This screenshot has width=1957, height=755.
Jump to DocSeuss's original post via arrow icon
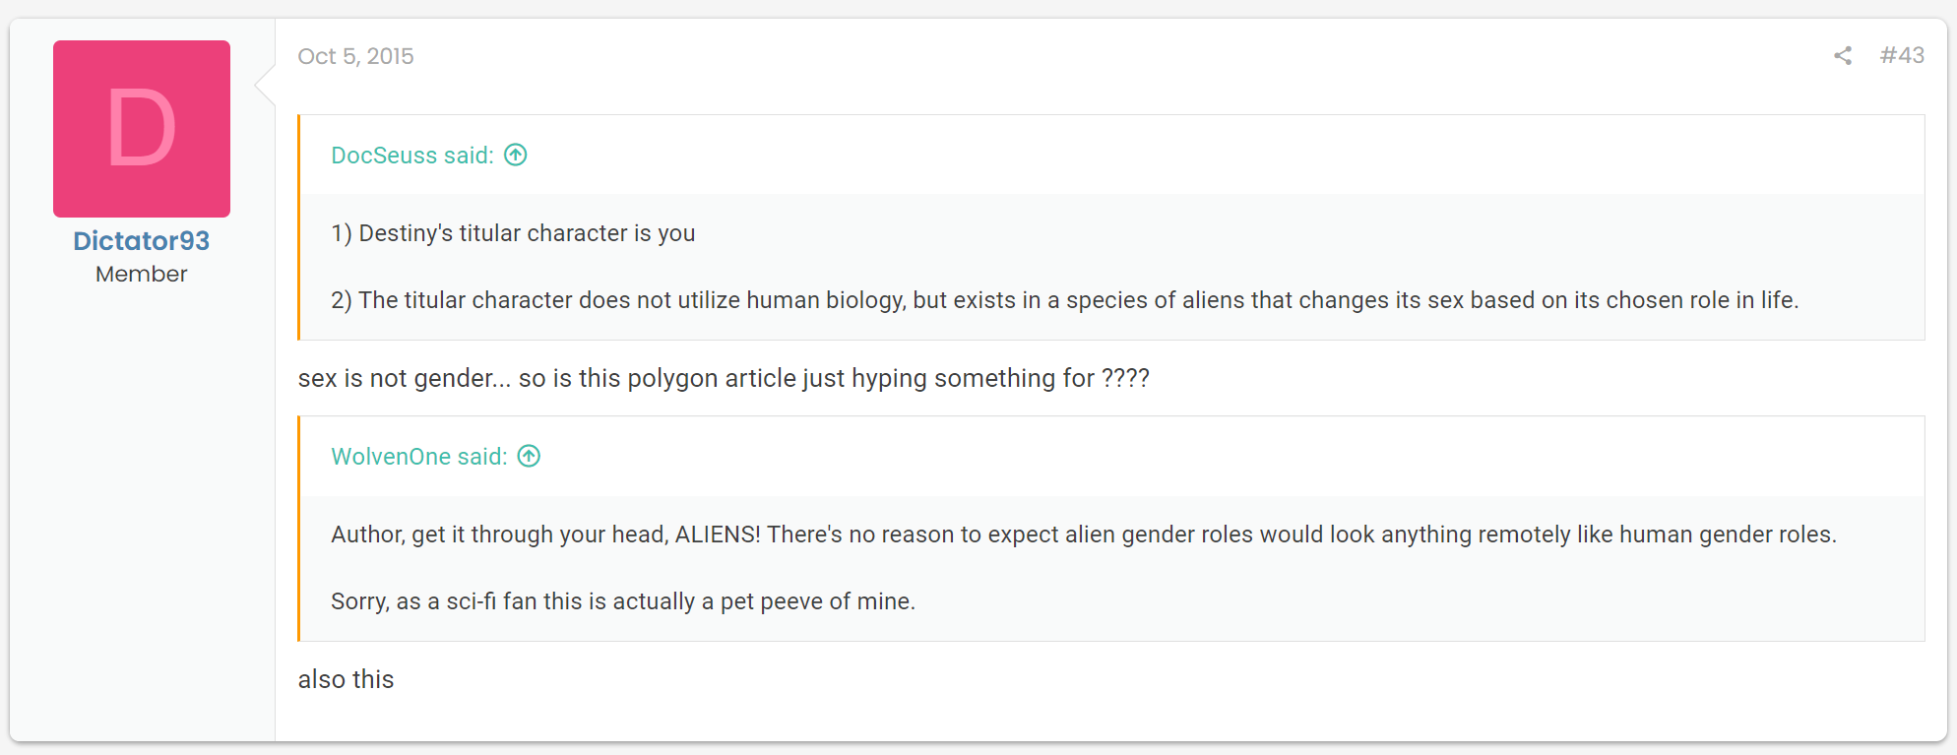point(516,155)
